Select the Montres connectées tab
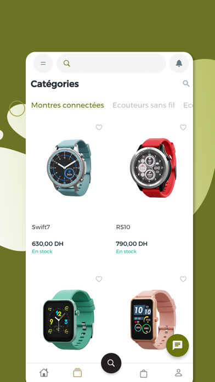Viewport: 215px width, 382px height. pyautogui.click(x=67, y=105)
